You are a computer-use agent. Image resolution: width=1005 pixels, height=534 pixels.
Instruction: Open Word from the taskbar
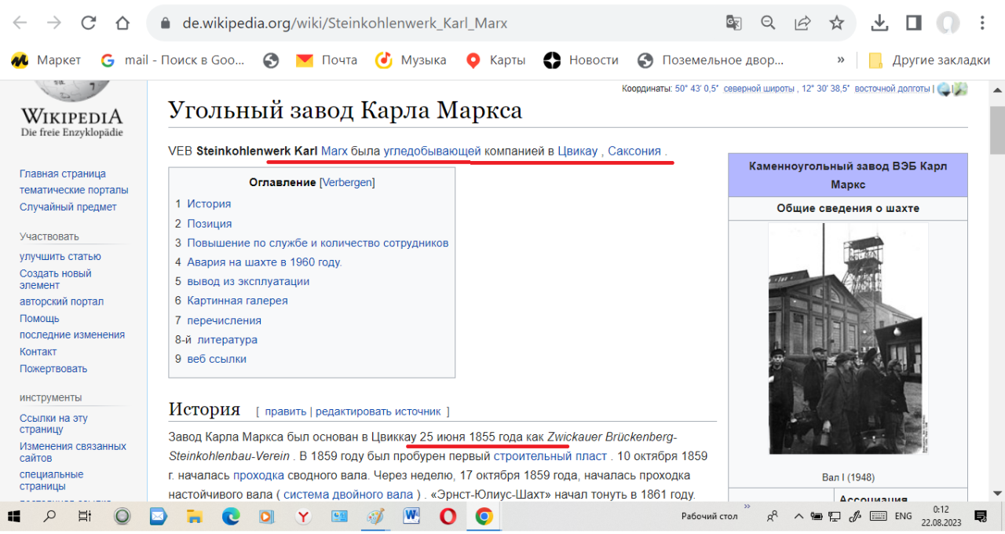(x=412, y=516)
